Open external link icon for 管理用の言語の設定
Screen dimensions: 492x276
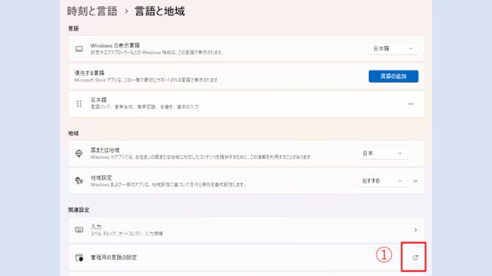pyautogui.click(x=415, y=257)
